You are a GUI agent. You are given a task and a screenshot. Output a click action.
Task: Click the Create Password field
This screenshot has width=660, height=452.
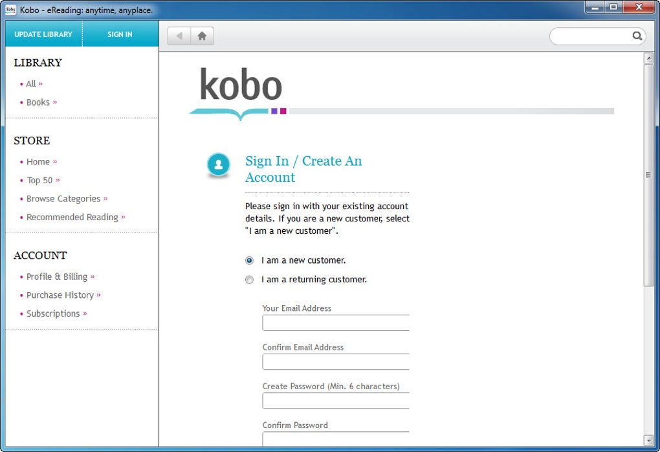click(336, 401)
